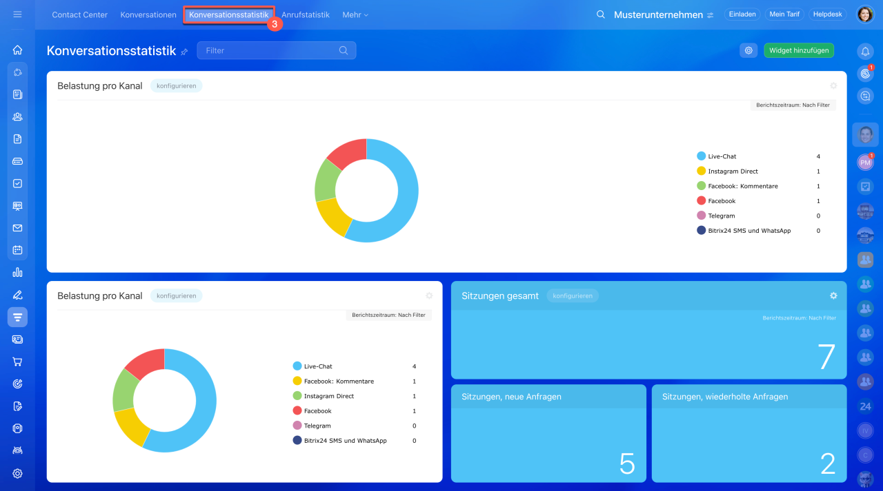This screenshot has height=491, width=883.
Task: Open notifications bell icon
Action: pos(865,51)
